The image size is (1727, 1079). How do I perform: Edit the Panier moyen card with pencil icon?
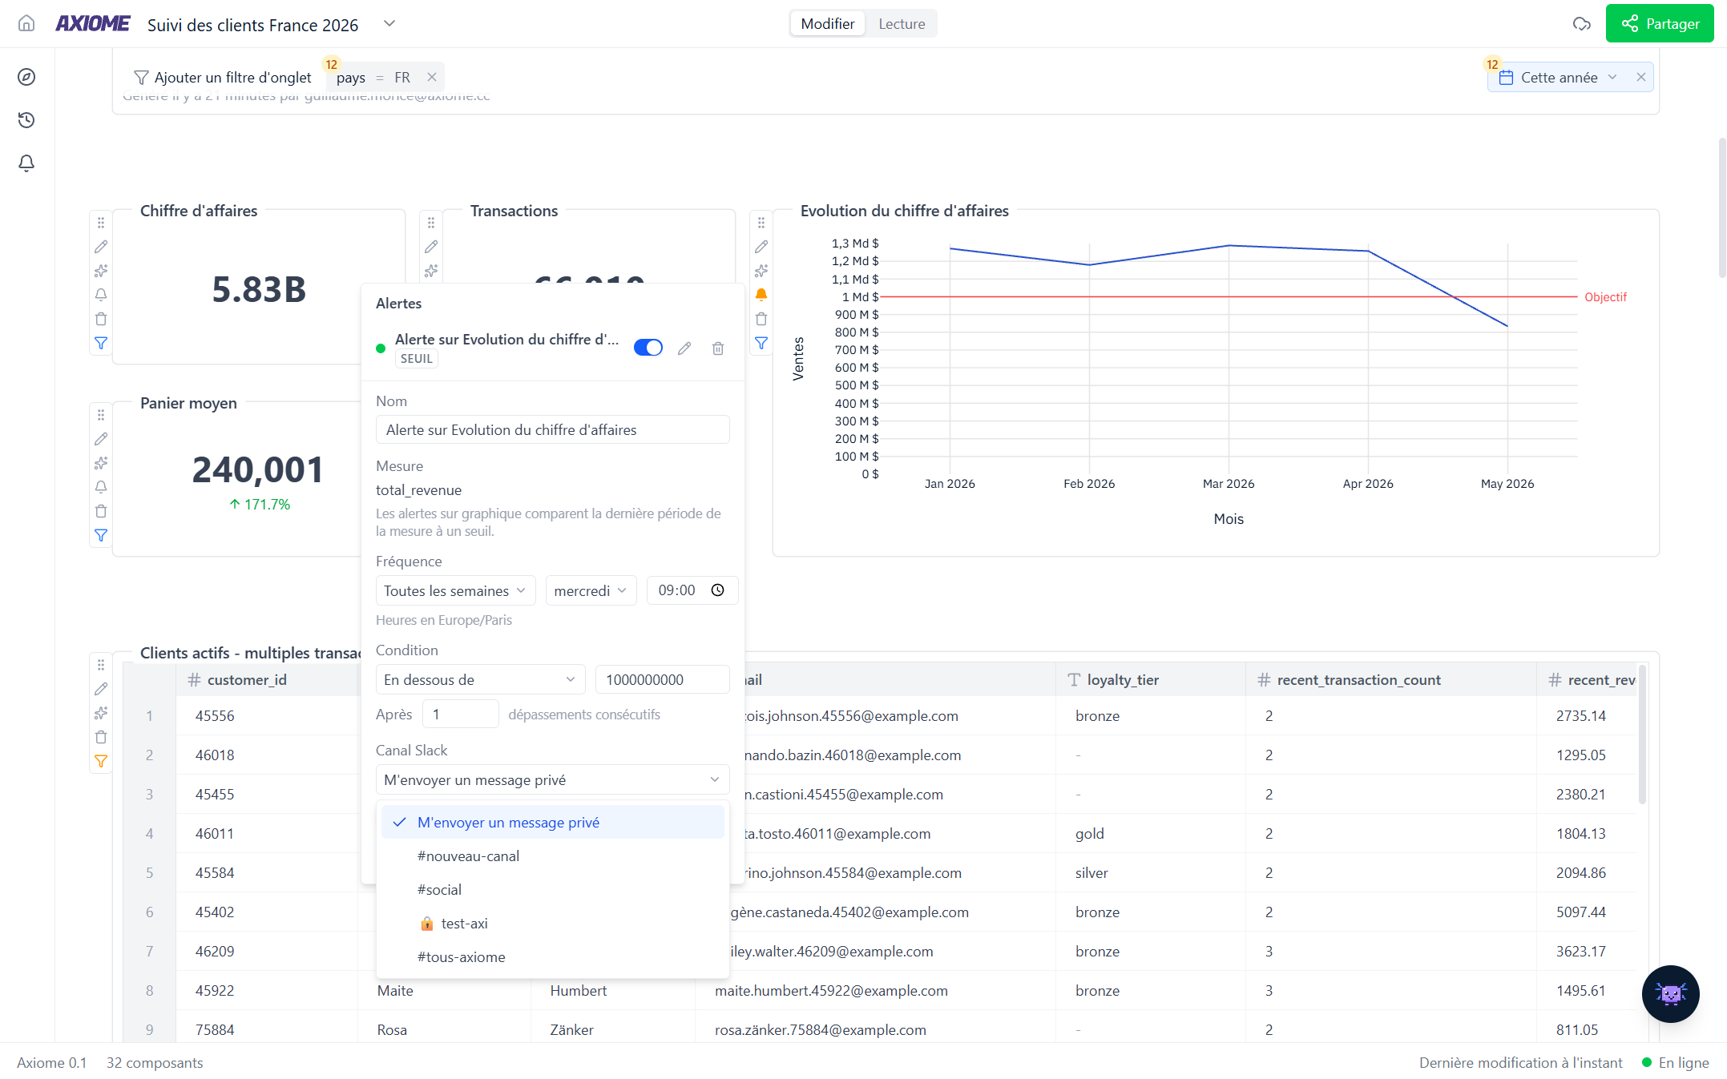pyautogui.click(x=101, y=439)
